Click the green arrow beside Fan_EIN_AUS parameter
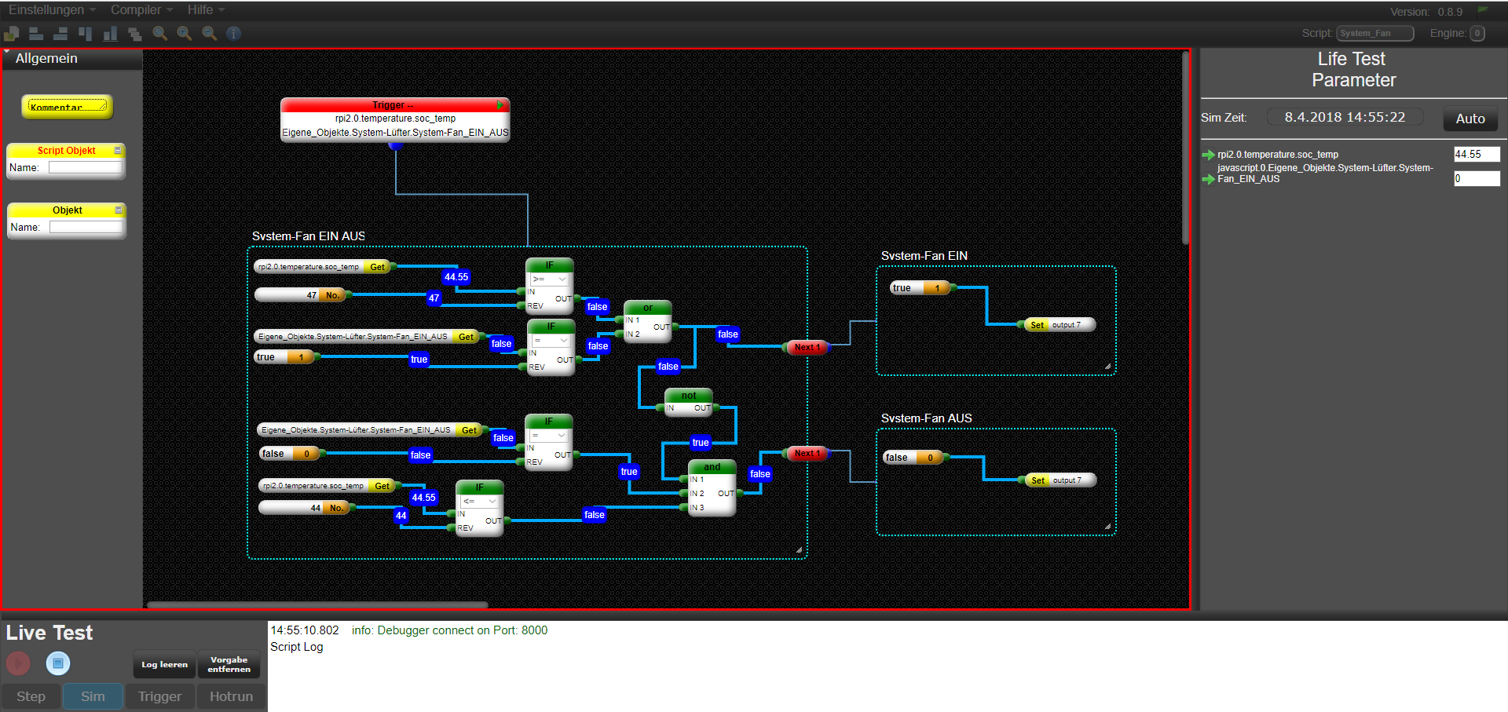1508x712 pixels. click(1208, 179)
